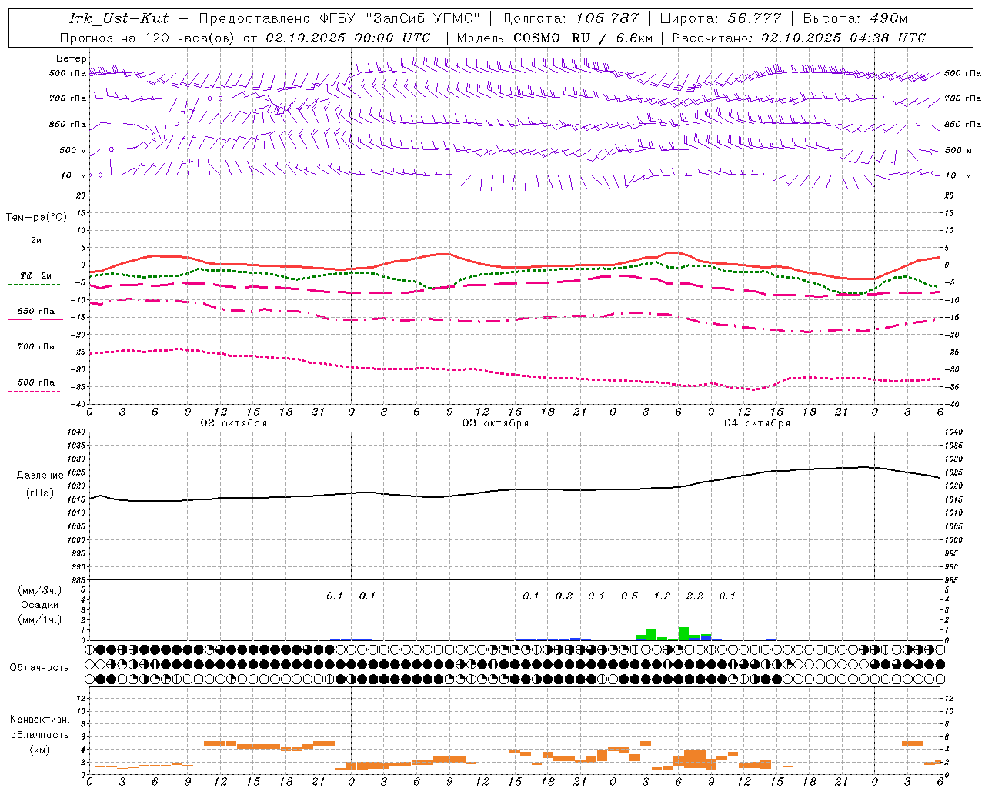Select the Давление pressure panel label

click(40, 476)
